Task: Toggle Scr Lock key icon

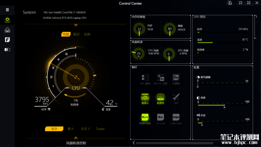Action: click(160, 117)
